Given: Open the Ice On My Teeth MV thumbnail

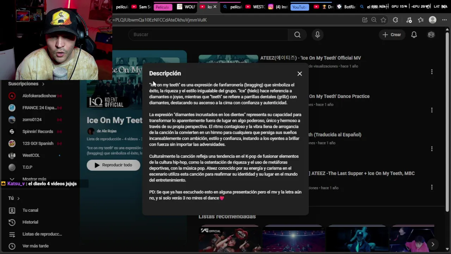Looking at the screenshot, I should point(228,59).
